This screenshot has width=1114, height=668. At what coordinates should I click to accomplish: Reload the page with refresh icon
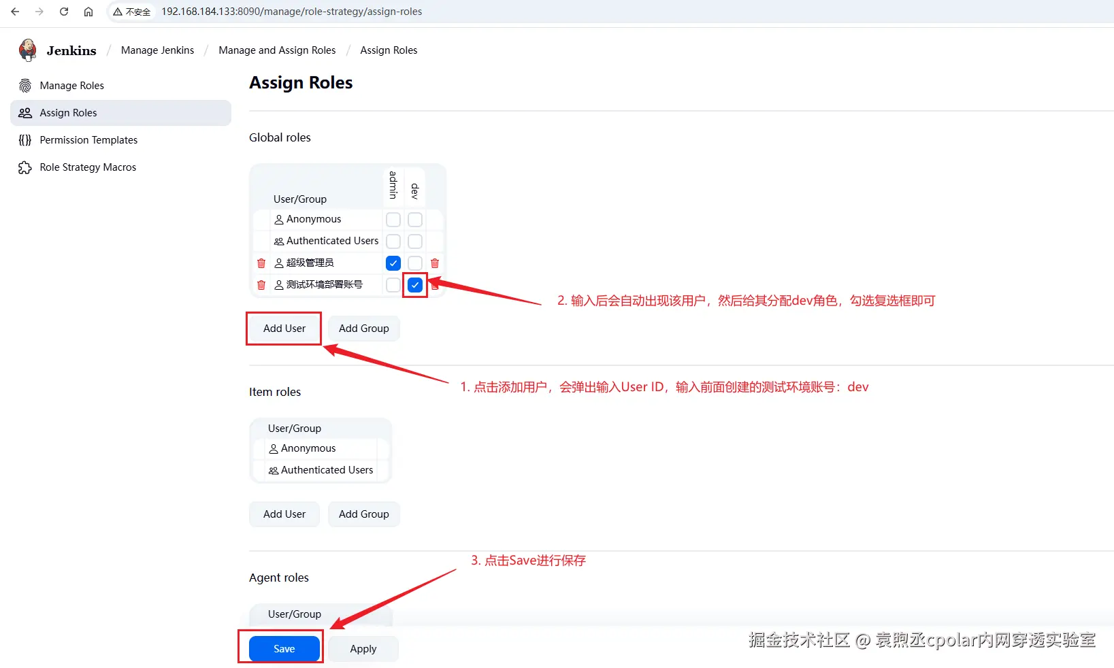point(64,12)
